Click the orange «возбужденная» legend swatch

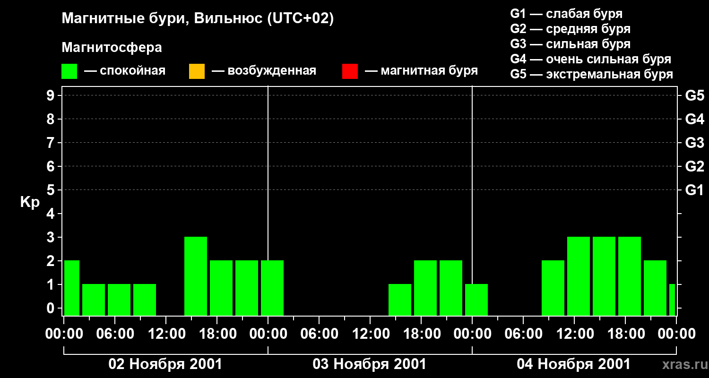197,71
